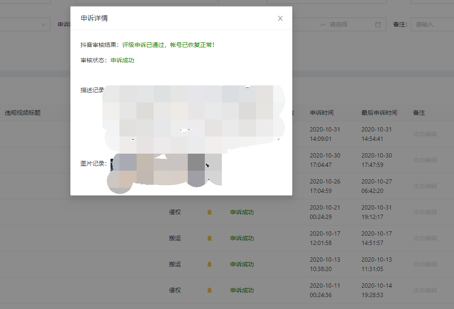This screenshot has width=454, height=309.
Task: Click 申诉成功 status in 2020-10-13 row
Action: pos(242,265)
